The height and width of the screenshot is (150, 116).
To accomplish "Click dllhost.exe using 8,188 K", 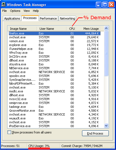I will (55, 60).
